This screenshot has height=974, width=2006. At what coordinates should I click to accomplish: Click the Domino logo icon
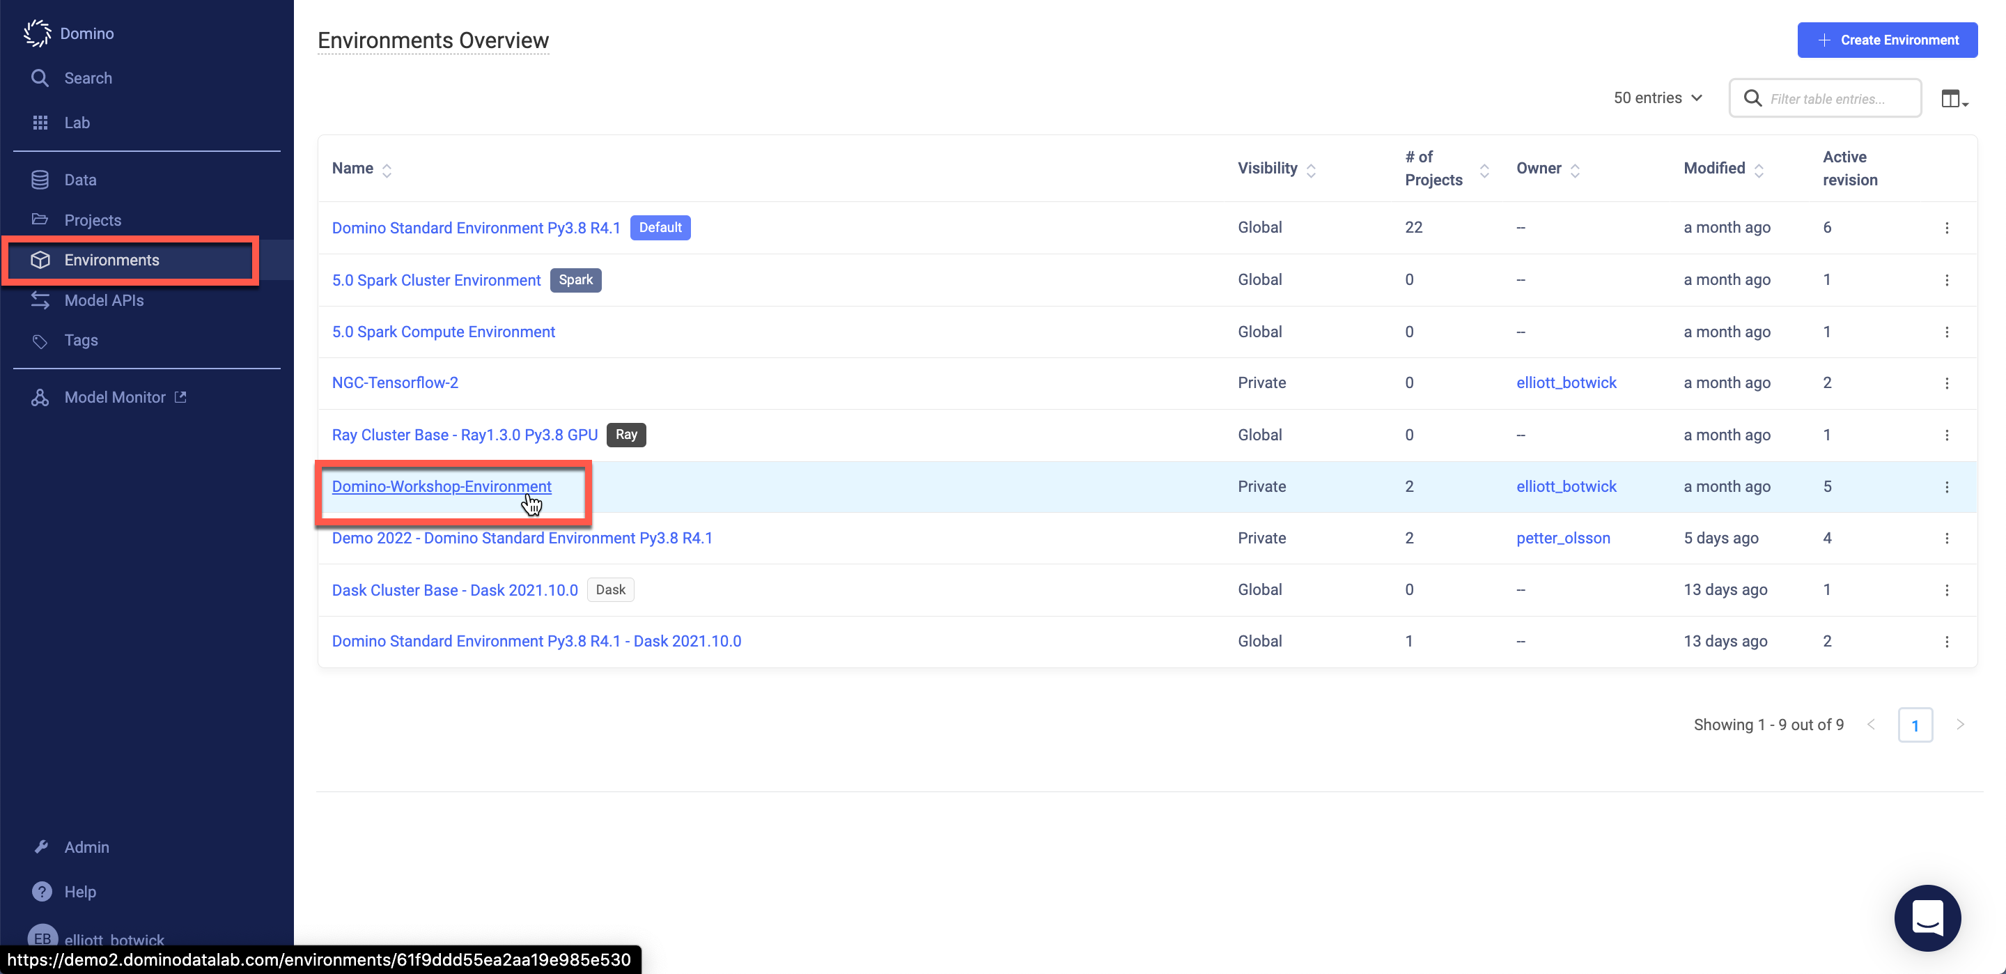37,33
